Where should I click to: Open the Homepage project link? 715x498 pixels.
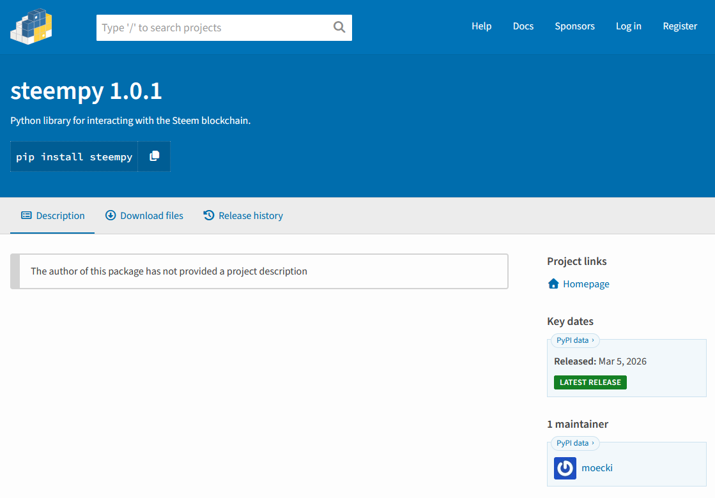[x=586, y=284]
